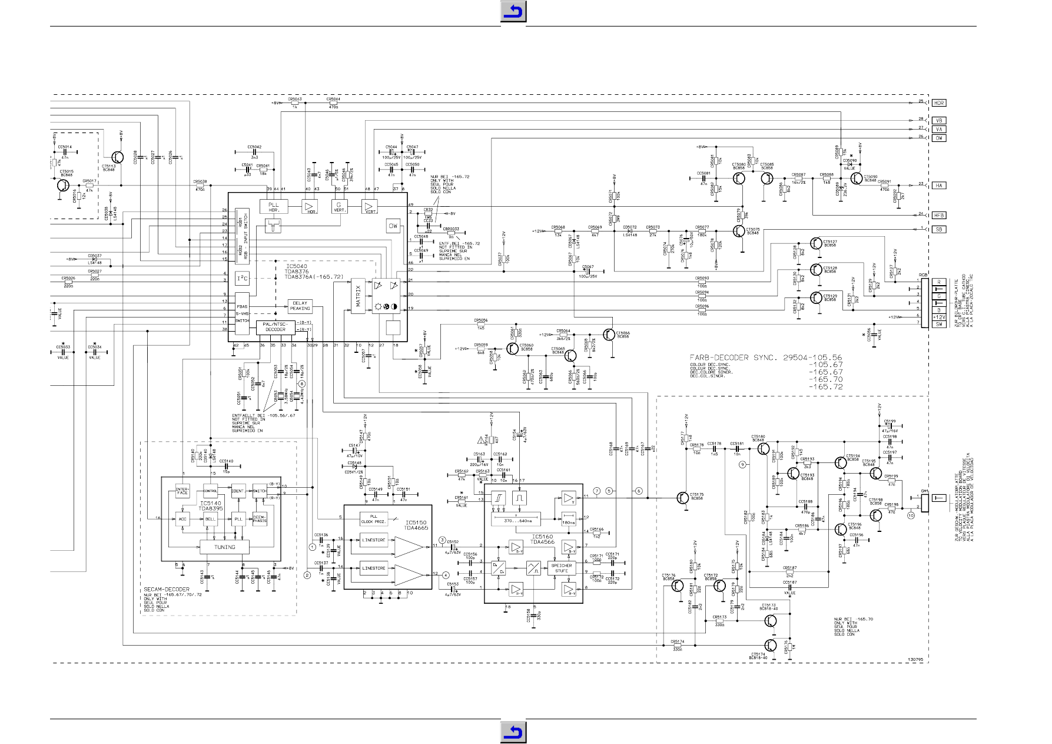The width and height of the screenshot is (1052, 744).
Task: Select the CT5175 transistor symbol
Action: (682, 498)
